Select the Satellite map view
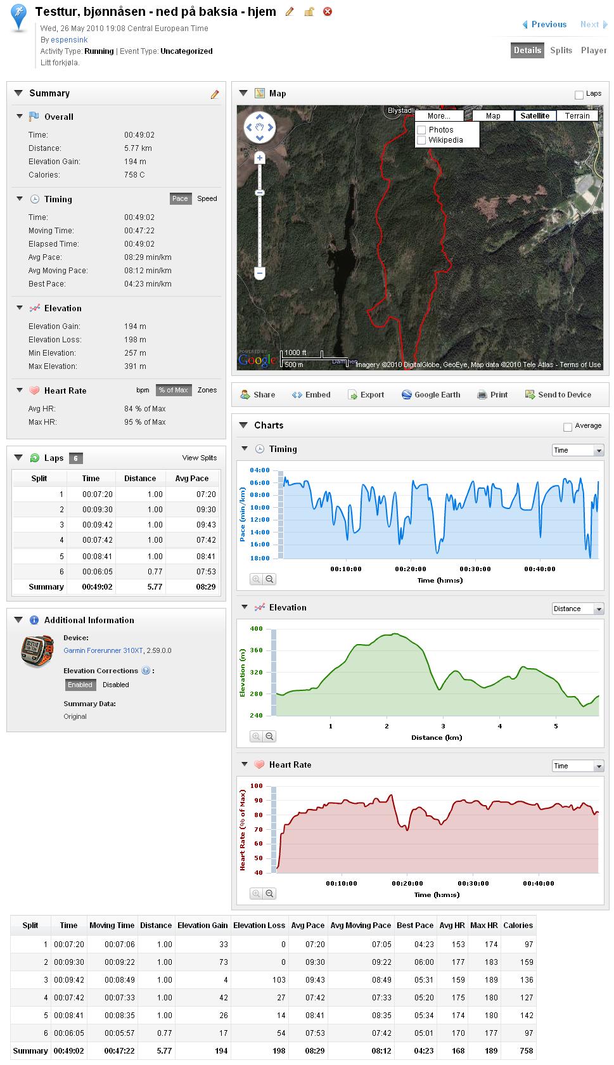Screen dimensions: 614x1065 [x=535, y=115]
